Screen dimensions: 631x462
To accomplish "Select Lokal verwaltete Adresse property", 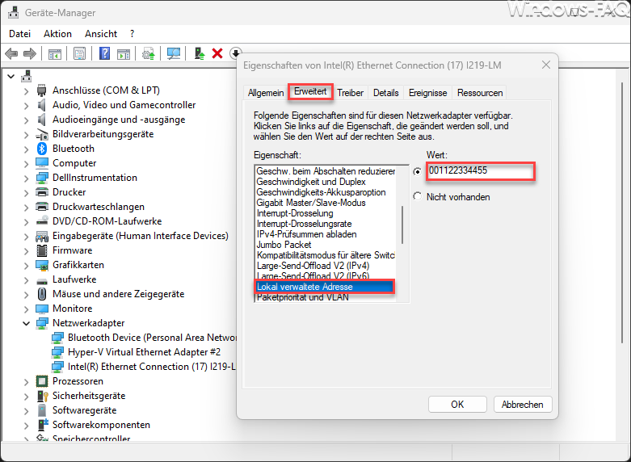I will coord(324,287).
